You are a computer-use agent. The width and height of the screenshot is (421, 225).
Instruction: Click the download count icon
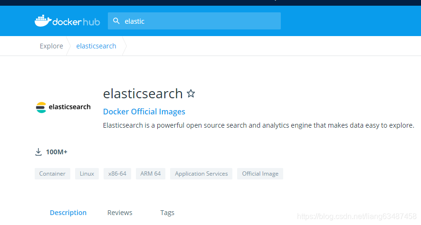pyautogui.click(x=38, y=152)
